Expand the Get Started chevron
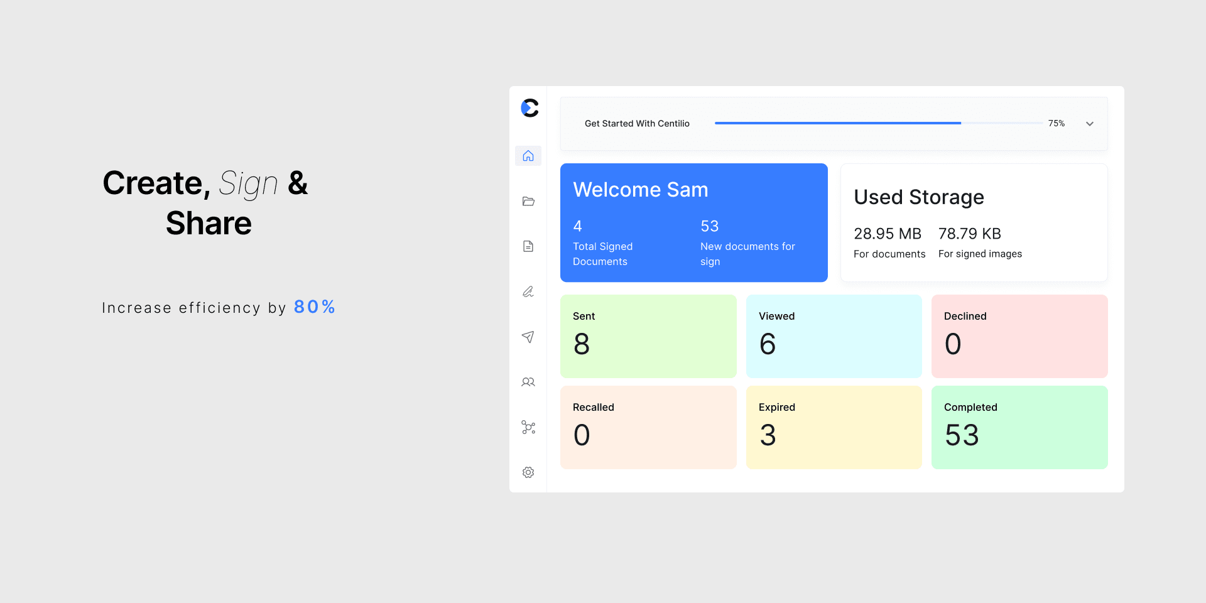Viewport: 1206px width, 603px height. pyautogui.click(x=1090, y=124)
